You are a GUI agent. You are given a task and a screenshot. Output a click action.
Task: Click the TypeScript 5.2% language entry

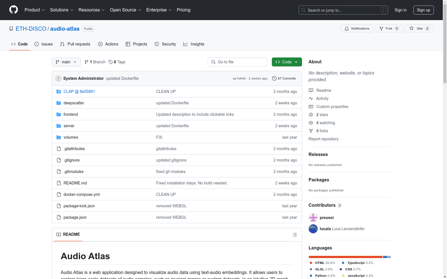click(358, 263)
